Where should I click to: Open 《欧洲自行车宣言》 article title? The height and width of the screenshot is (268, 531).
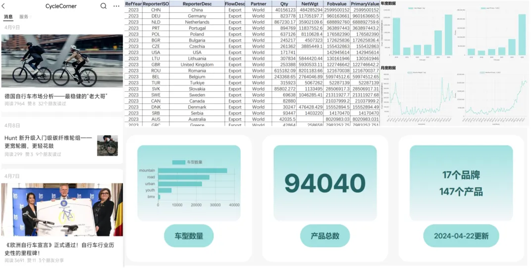[x=60, y=249]
